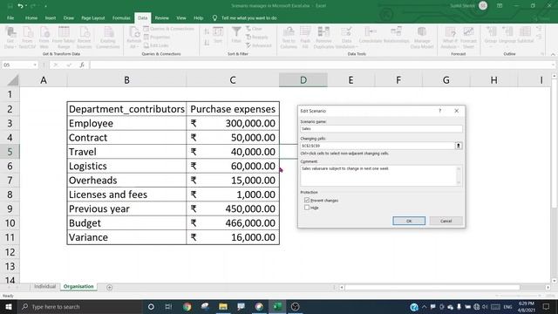The width and height of the screenshot is (558, 314).
Task: Switch to the Insert ribbon tab
Action: [51, 17]
